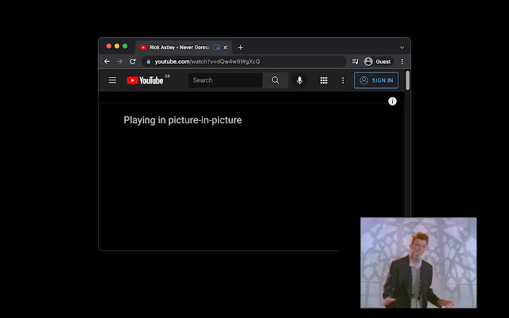Click the padlock site info icon
Image resolution: width=509 pixels, height=318 pixels.
[x=149, y=62]
